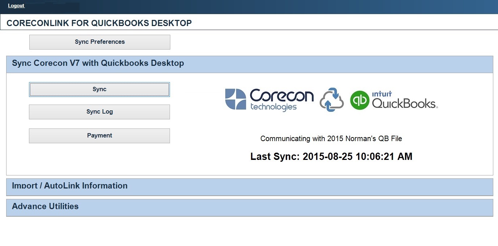Screen dimensions: 498x246
Task: Collapse Sync Corecon V7 with Quickbooks Desktop section
Action: point(250,64)
